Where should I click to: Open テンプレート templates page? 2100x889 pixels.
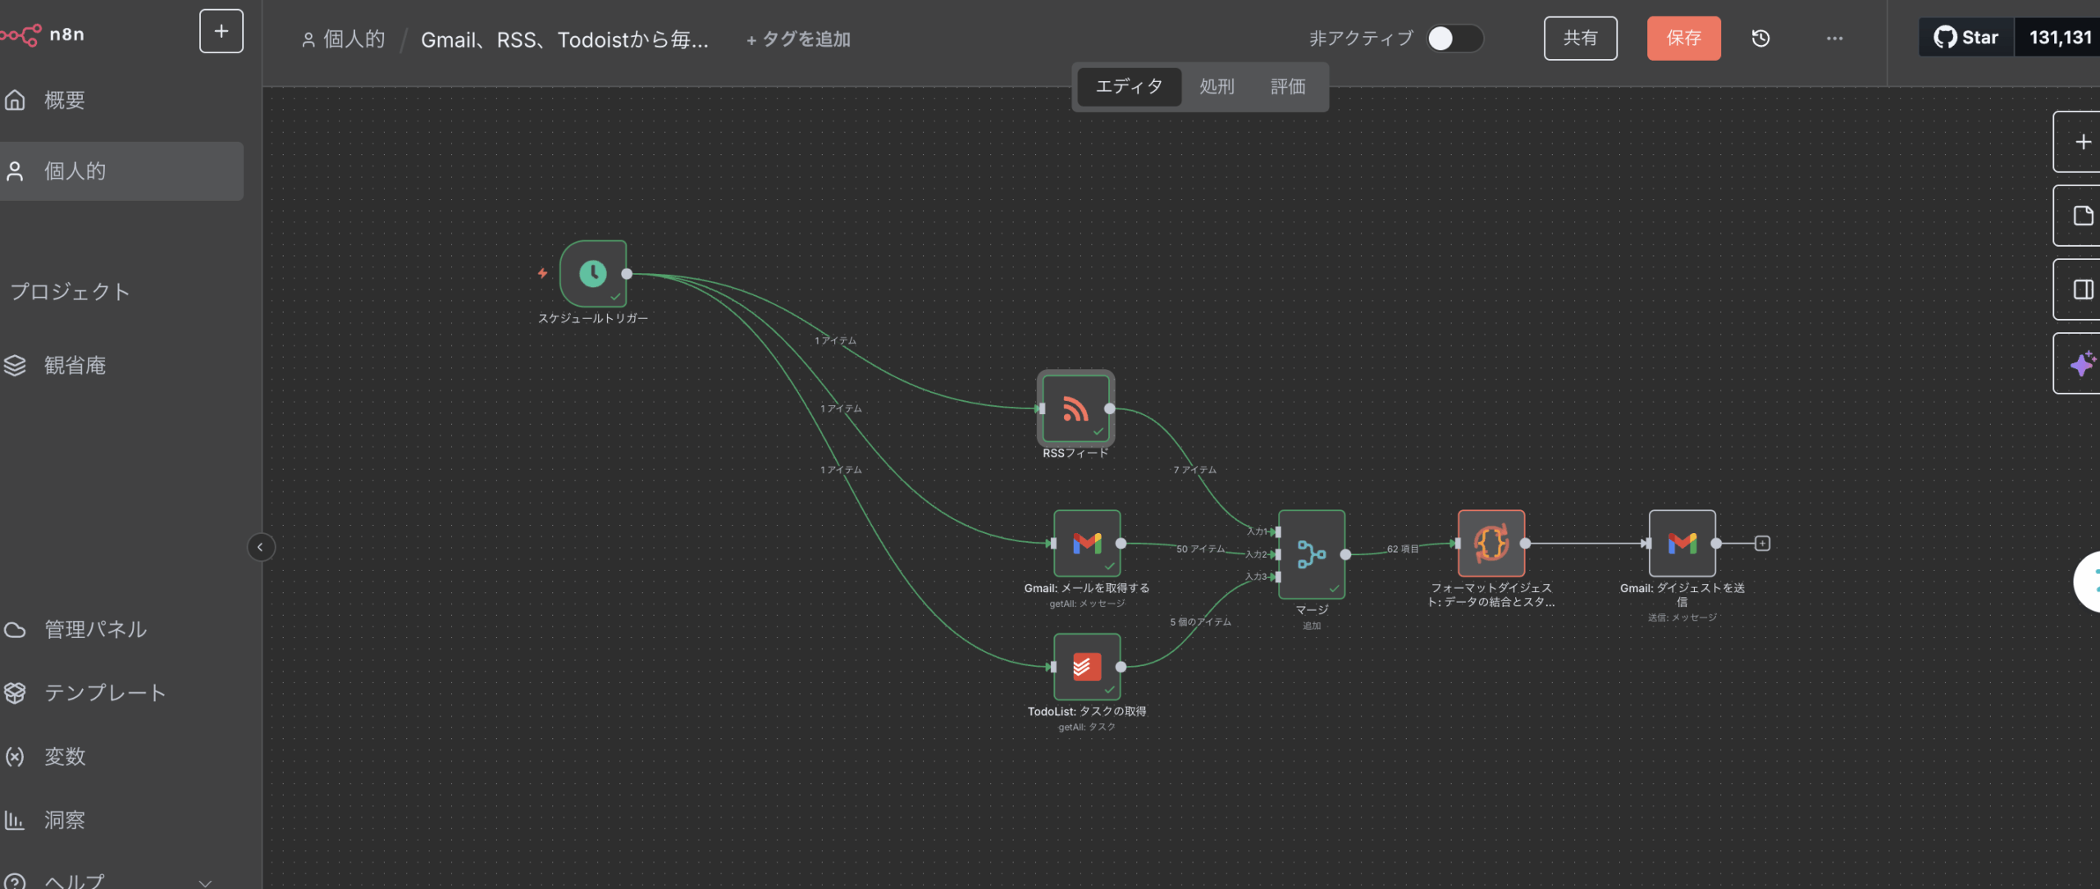121,692
